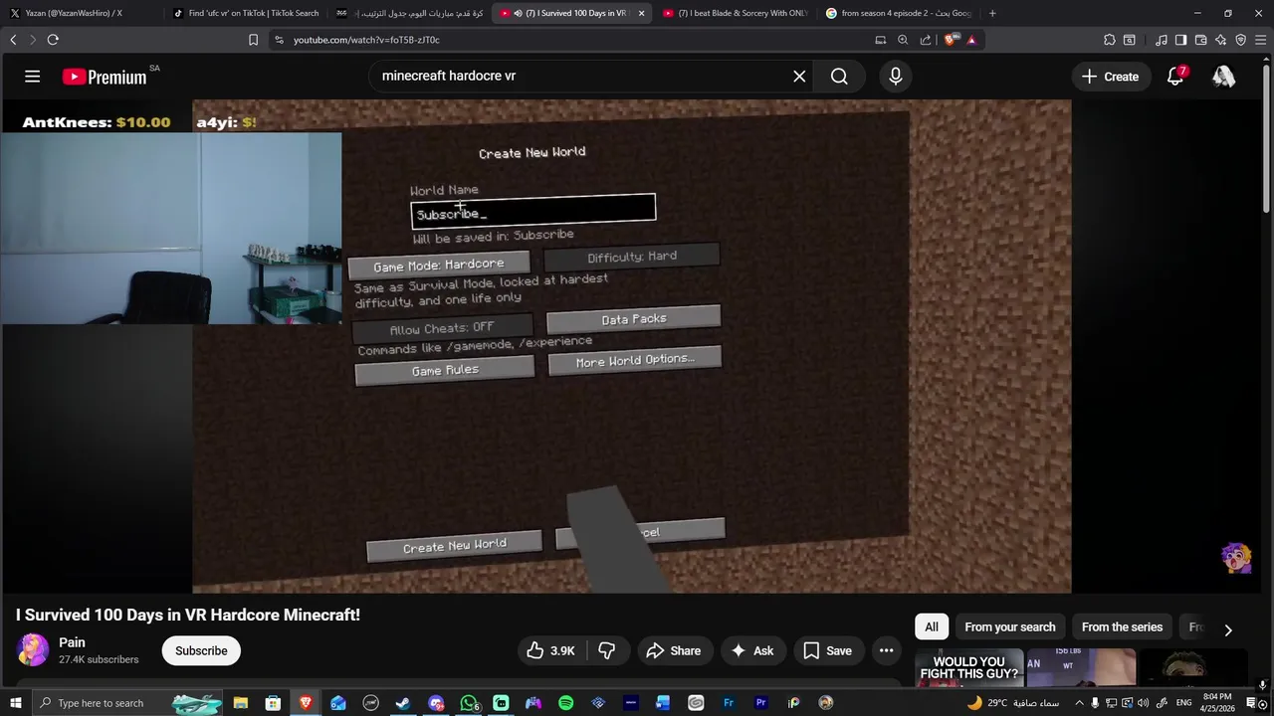
Task: Share this video
Action: tap(674, 650)
